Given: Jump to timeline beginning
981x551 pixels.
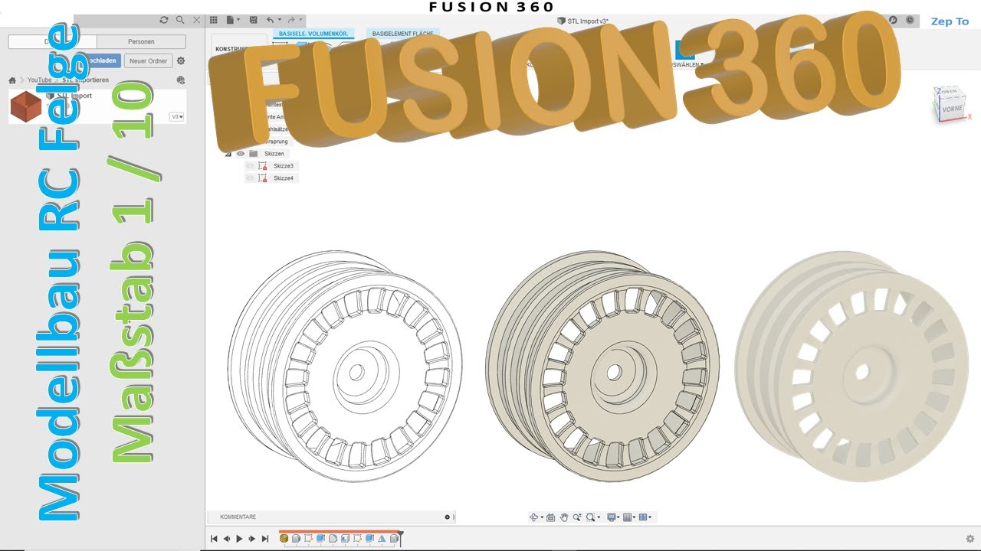Looking at the screenshot, I should tap(214, 539).
